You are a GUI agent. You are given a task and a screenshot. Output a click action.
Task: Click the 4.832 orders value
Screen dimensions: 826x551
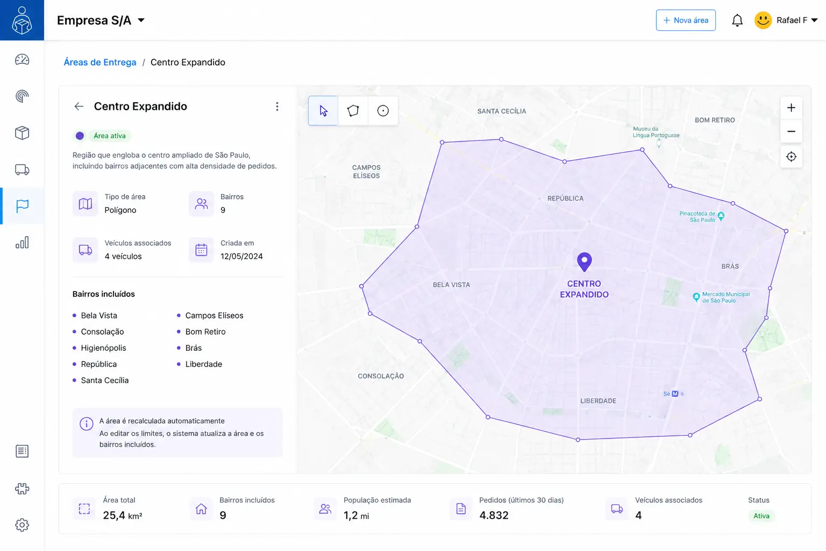tap(494, 515)
